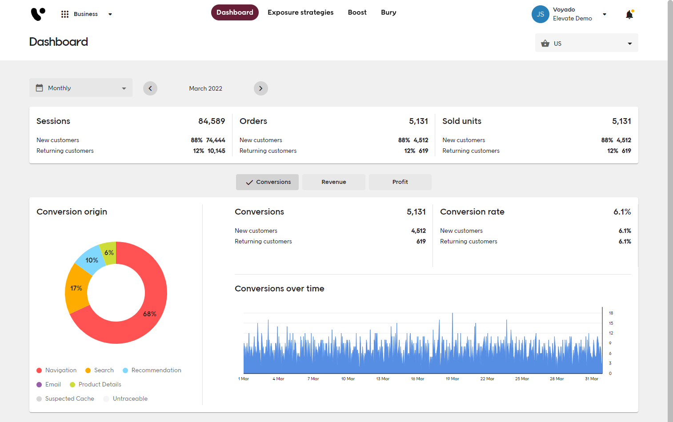Click Sessions new customers value 74,444
This screenshot has height=422, width=673.
[216, 140]
